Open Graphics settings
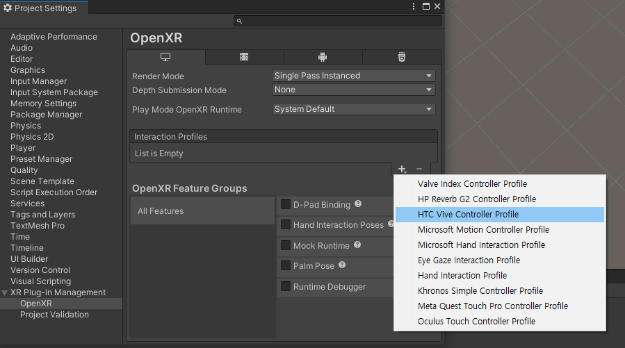Screen dimensions: 625x348 [x=28, y=70]
